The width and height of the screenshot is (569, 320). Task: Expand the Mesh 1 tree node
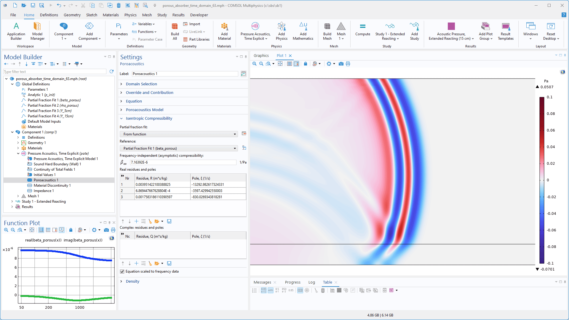click(18, 196)
